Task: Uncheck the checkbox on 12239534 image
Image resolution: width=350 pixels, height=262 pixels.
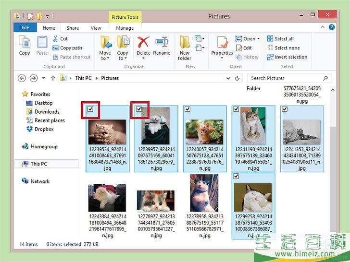Action: 90,109
